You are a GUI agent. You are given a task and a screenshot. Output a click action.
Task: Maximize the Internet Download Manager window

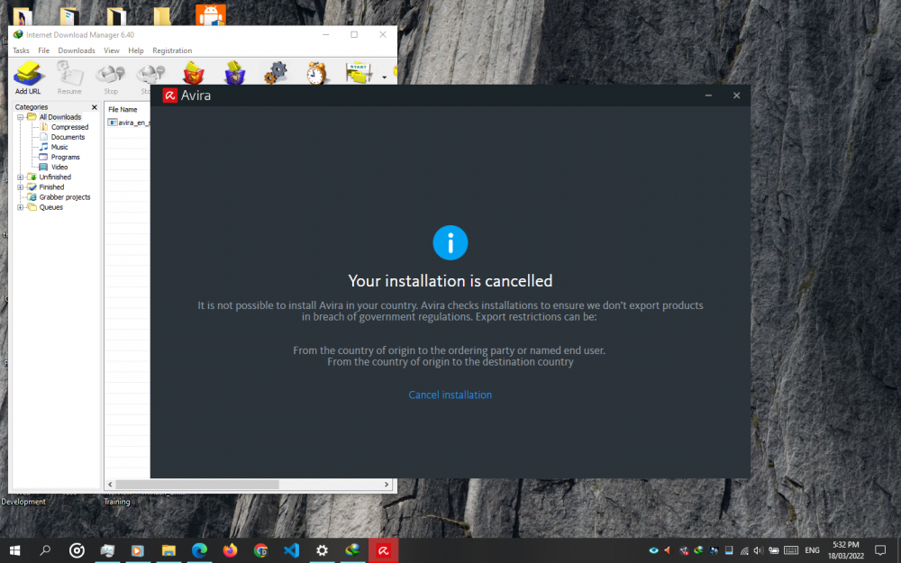354,34
